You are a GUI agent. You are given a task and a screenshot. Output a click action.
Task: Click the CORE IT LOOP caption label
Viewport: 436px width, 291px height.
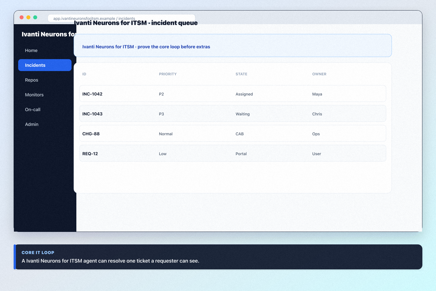[38, 252]
